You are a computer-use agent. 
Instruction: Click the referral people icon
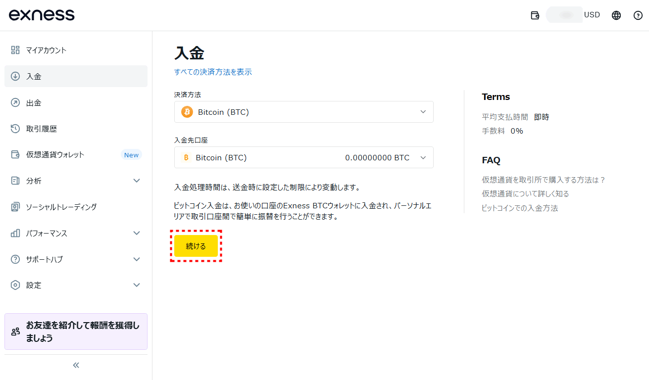[15, 332]
